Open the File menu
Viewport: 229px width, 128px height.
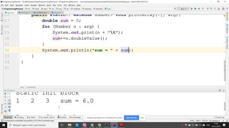tap(2, 5)
